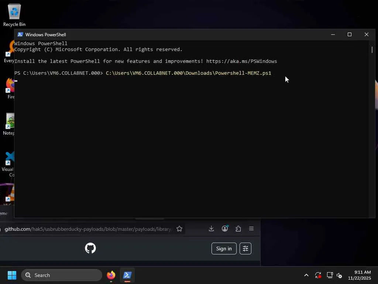Click the muted volume tray icon
Screen dimensions: 378x284
pos(339,275)
